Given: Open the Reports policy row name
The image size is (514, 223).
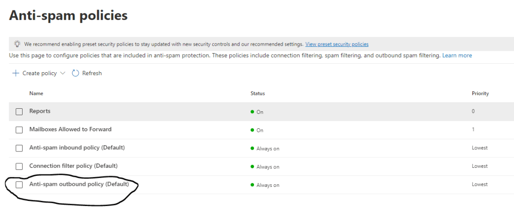Looking at the screenshot, I should pos(40,111).
